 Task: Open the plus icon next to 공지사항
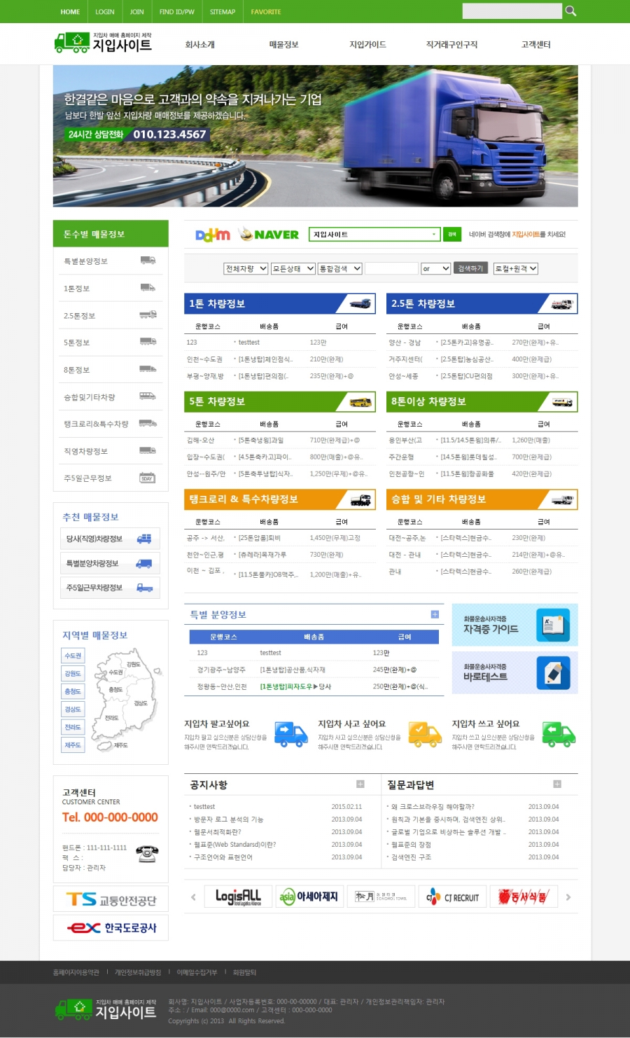360,784
